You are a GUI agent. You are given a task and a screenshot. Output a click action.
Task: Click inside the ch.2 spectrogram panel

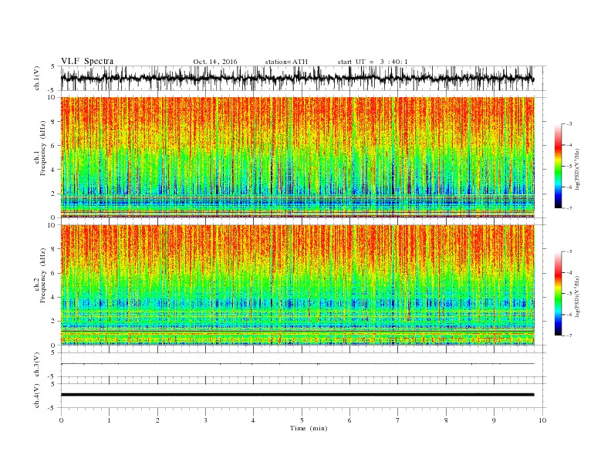tap(297, 285)
